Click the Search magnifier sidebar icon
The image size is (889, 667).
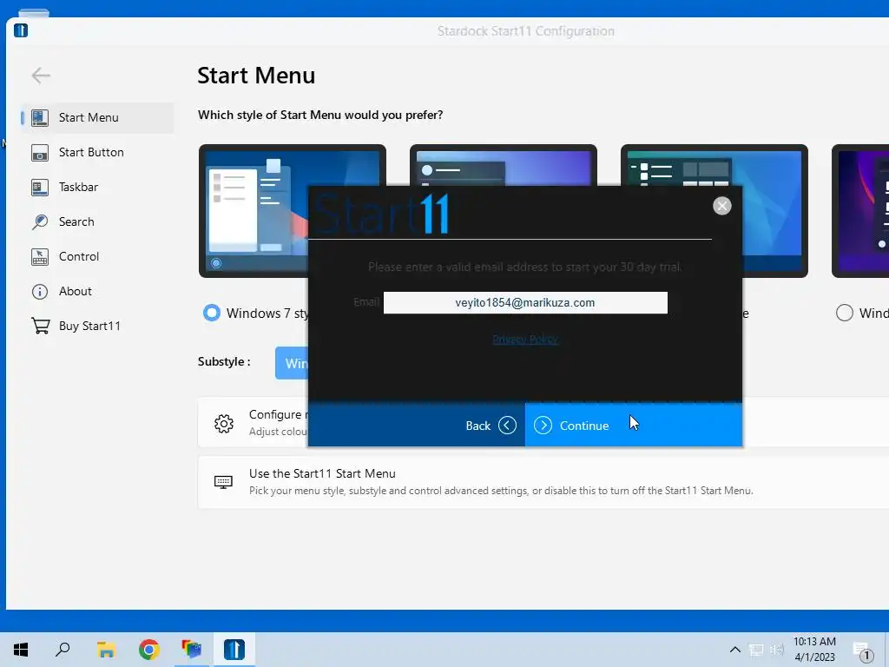click(40, 221)
